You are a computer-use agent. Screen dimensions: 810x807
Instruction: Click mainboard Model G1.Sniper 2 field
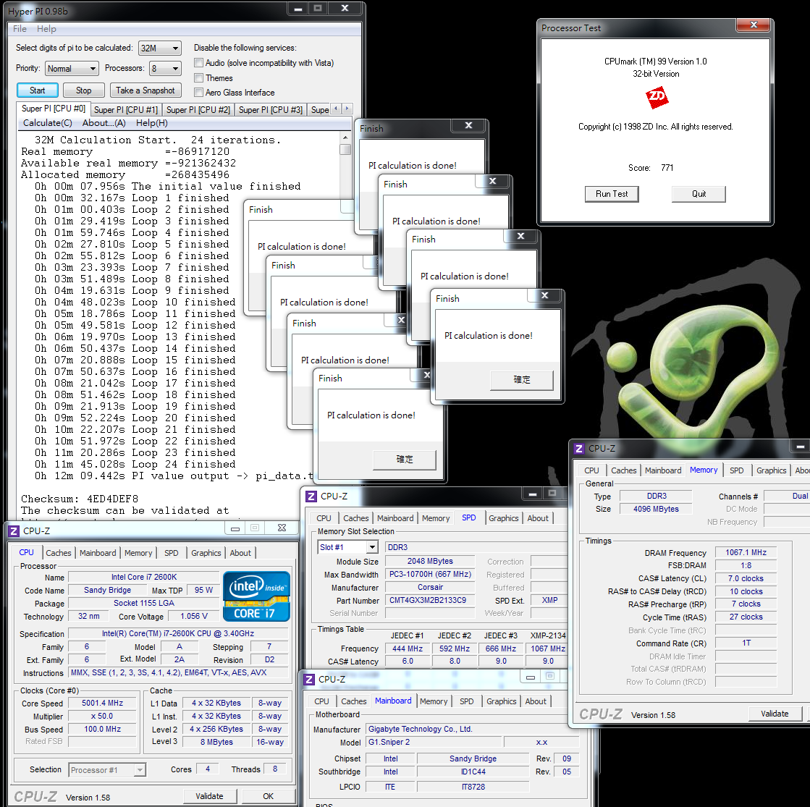click(434, 742)
